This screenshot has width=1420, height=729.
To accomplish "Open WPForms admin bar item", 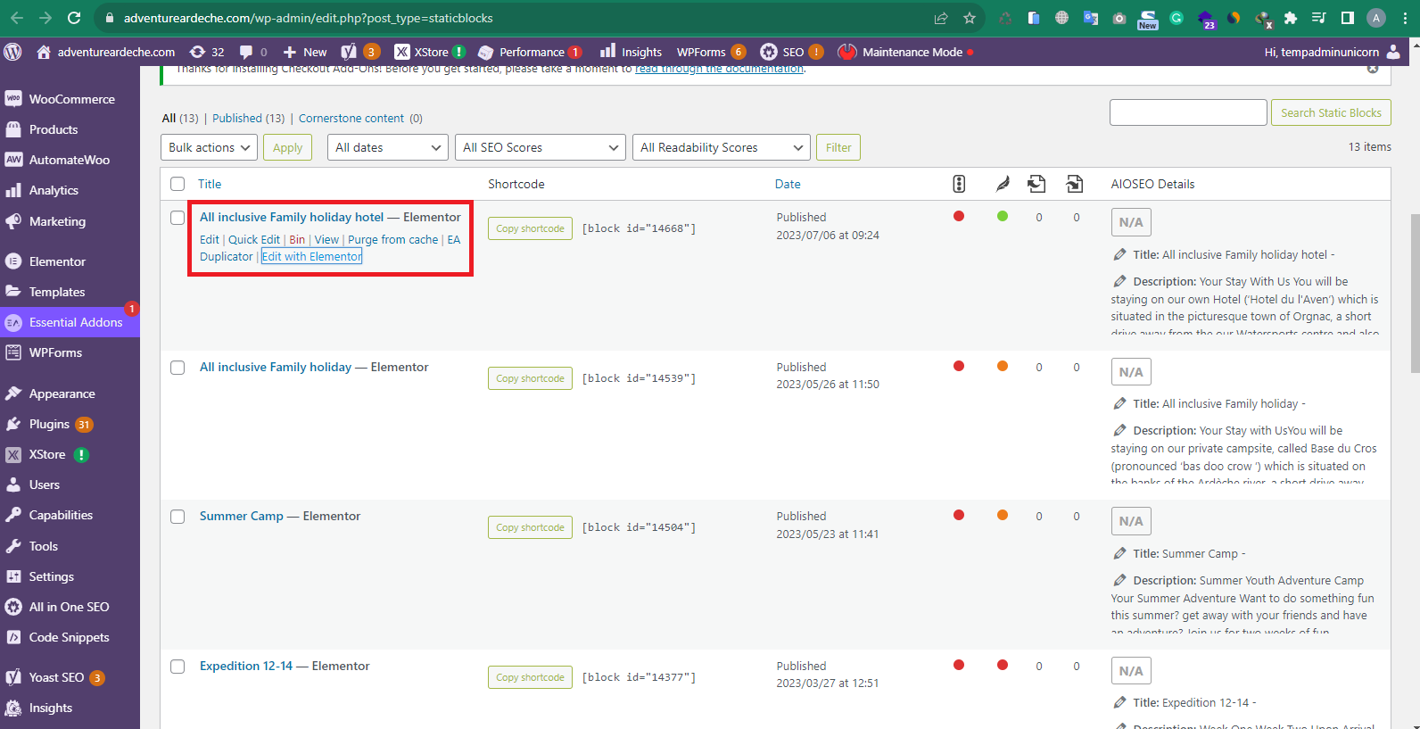I will [x=711, y=52].
